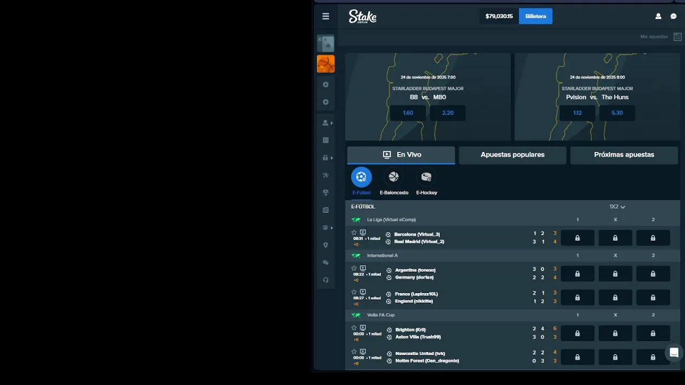This screenshot has height=385, width=685.
Task: Click the Stake logo
Action: pyautogui.click(x=363, y=17)
